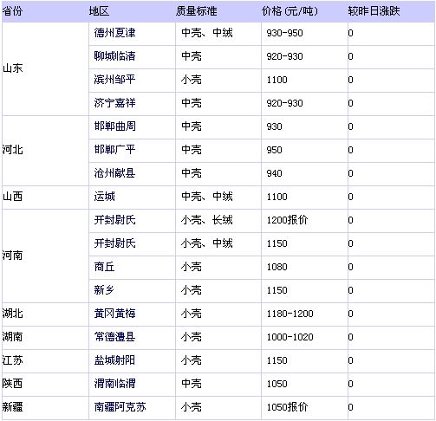Click the 新乡 region text
The image size is (436, 421).
click(104, 290)
